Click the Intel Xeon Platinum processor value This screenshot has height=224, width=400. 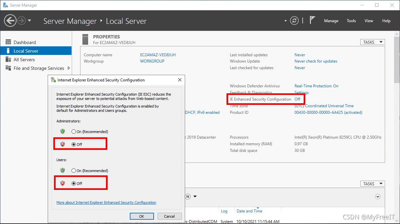(338, 137)
